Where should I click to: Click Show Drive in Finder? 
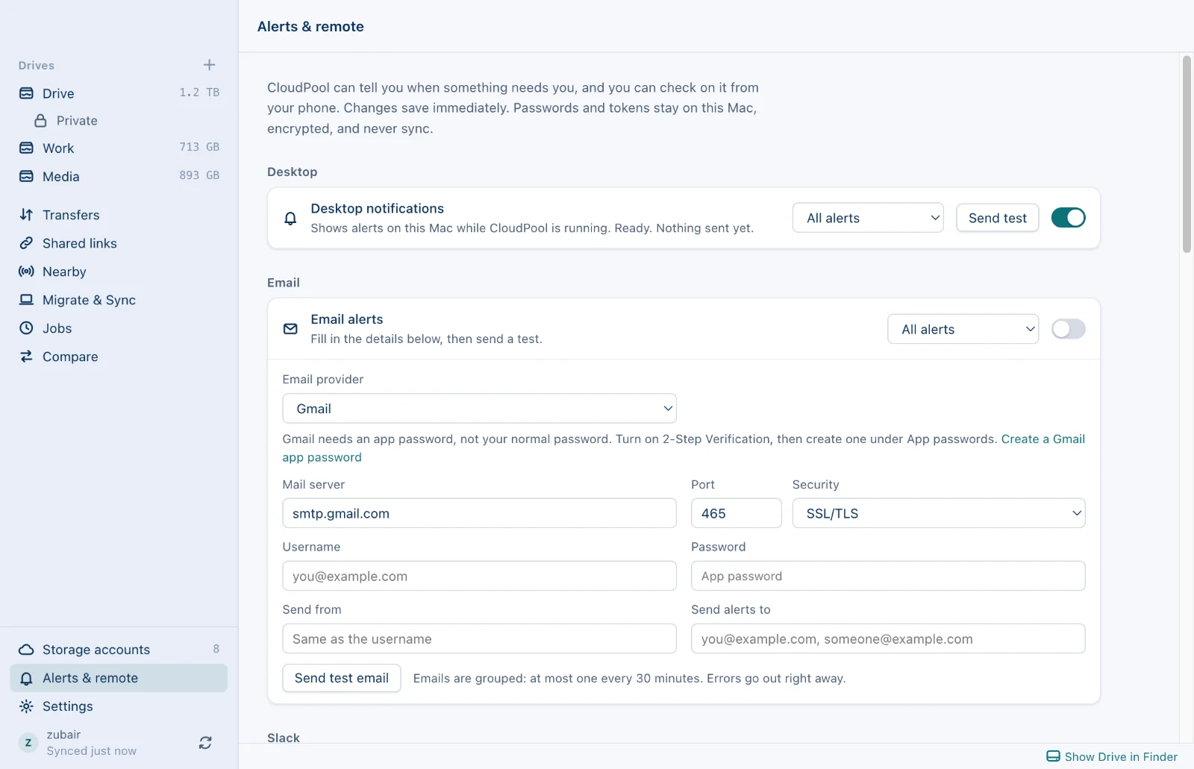1112,756
